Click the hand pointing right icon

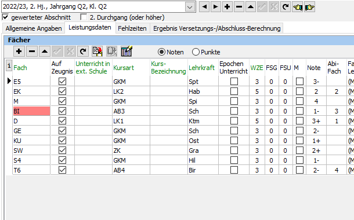coord(309,7)
